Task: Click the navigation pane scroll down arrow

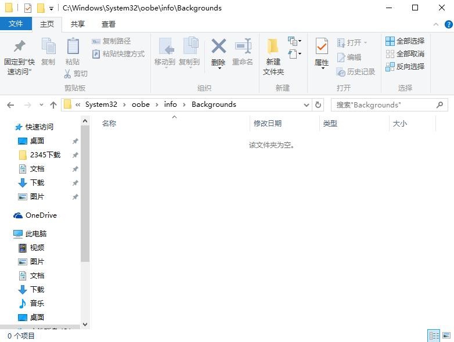Action: (85, 324)
